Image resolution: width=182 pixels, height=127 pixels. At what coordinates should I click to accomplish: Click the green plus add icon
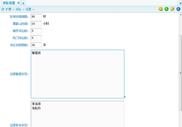click(167, 9)
